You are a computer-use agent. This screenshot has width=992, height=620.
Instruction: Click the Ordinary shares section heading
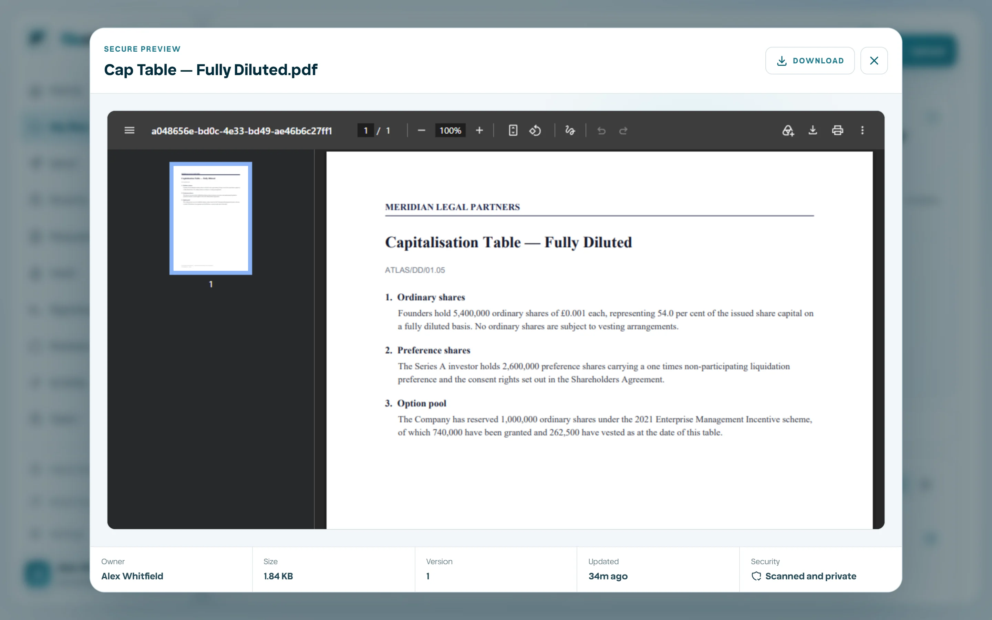(431, 297)
